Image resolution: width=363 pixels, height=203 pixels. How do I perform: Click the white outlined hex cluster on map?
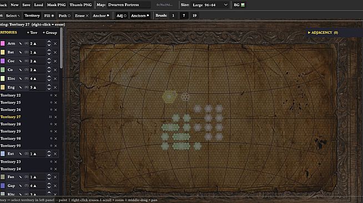coord(185,97)
